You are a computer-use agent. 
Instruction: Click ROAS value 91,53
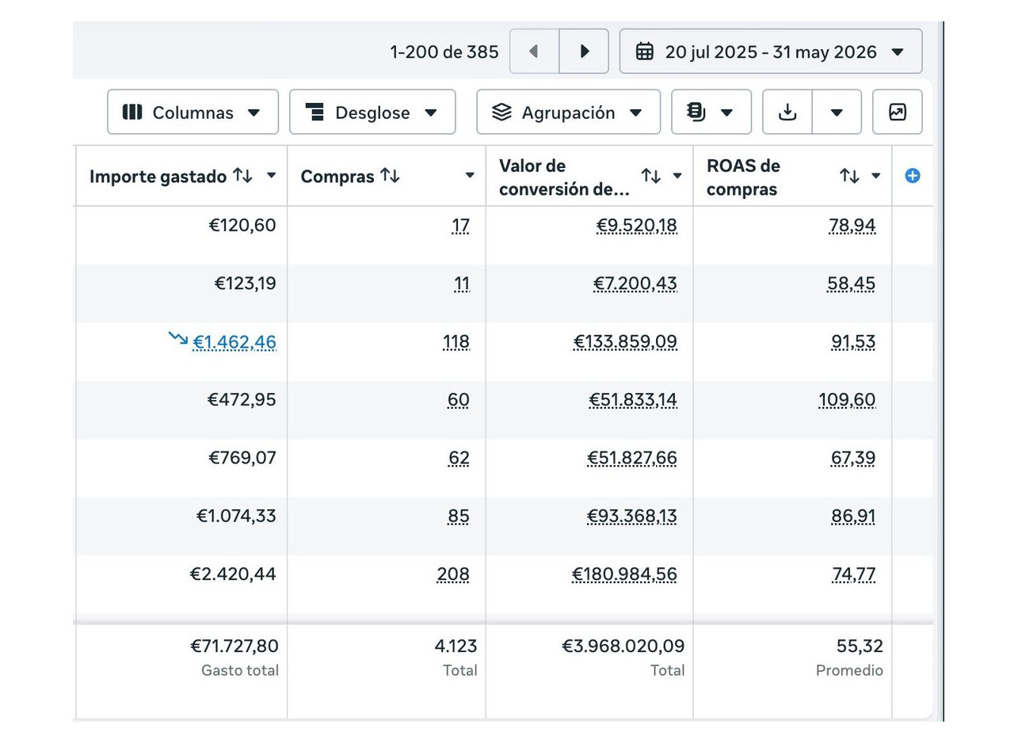click(x=854, y=342)
